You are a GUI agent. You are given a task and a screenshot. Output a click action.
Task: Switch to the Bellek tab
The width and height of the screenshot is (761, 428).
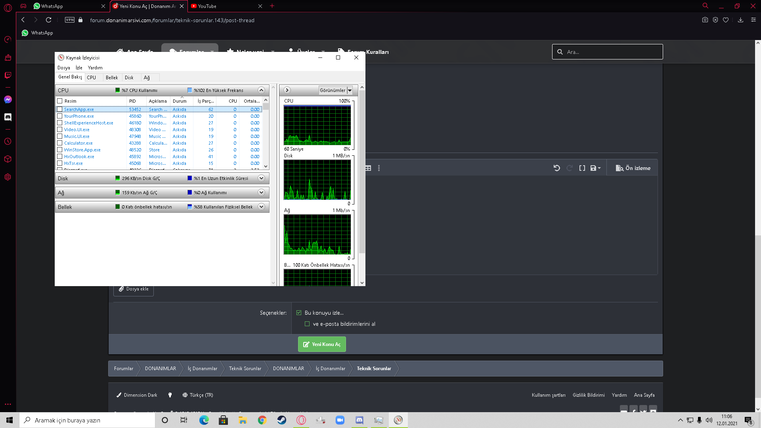[112, 78]
